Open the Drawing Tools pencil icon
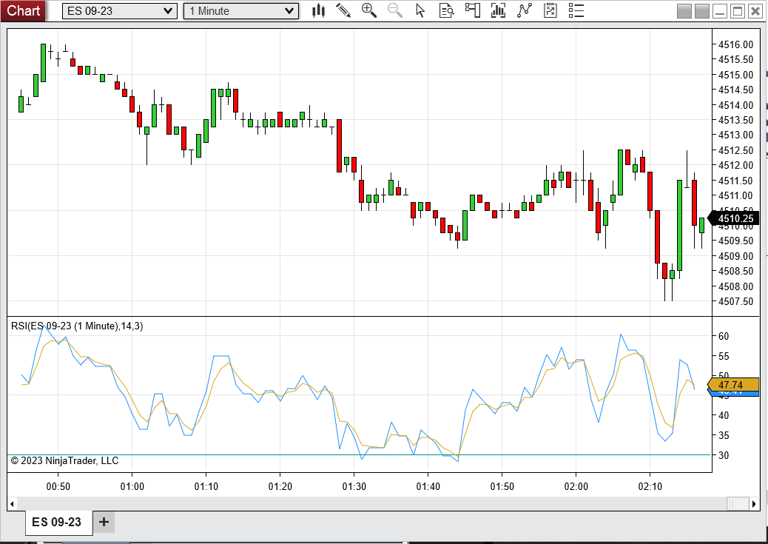The height and width of the screenshot is (544, 768). [x=343, y=10]
